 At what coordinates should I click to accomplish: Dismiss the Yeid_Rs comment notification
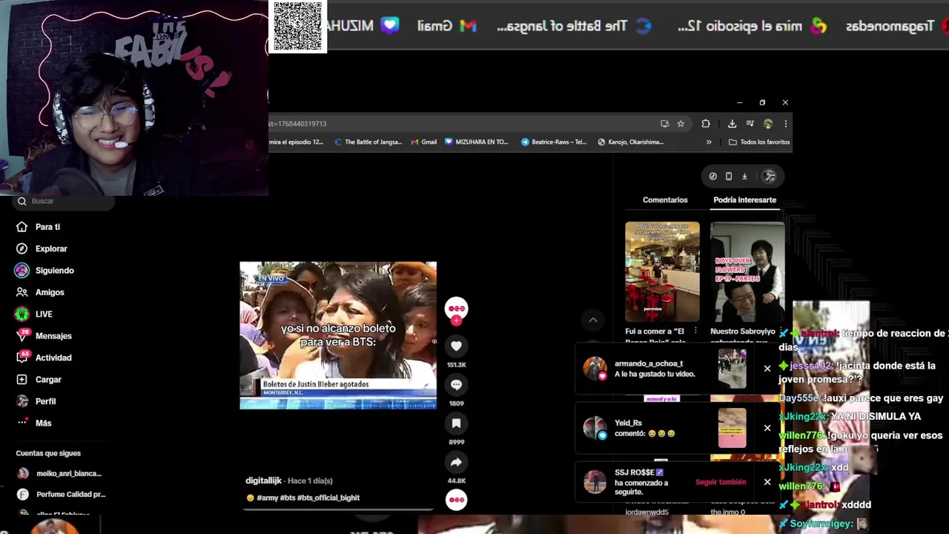[x=767, y=428]
